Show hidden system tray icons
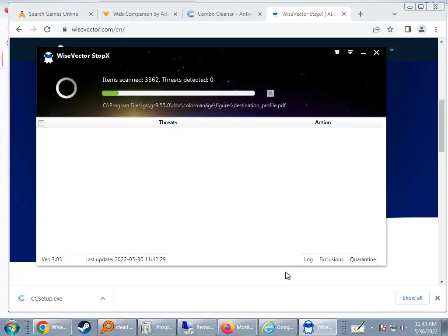The width and height of the screenshot is (448, 336). [372, 328]
